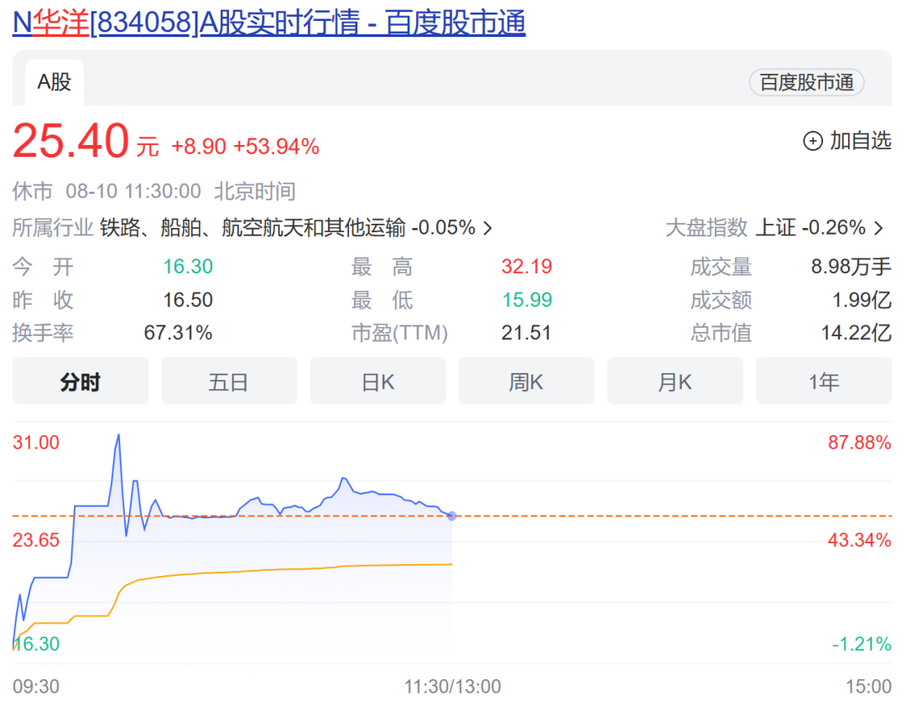
Task: Switch to the 五日 chart tab
Action: click(229, 381)
